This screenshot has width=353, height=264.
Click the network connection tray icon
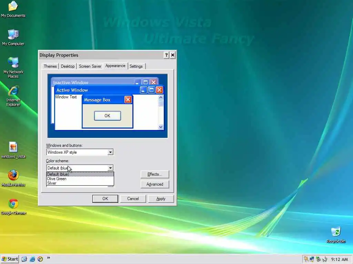(x=312, y=259)
